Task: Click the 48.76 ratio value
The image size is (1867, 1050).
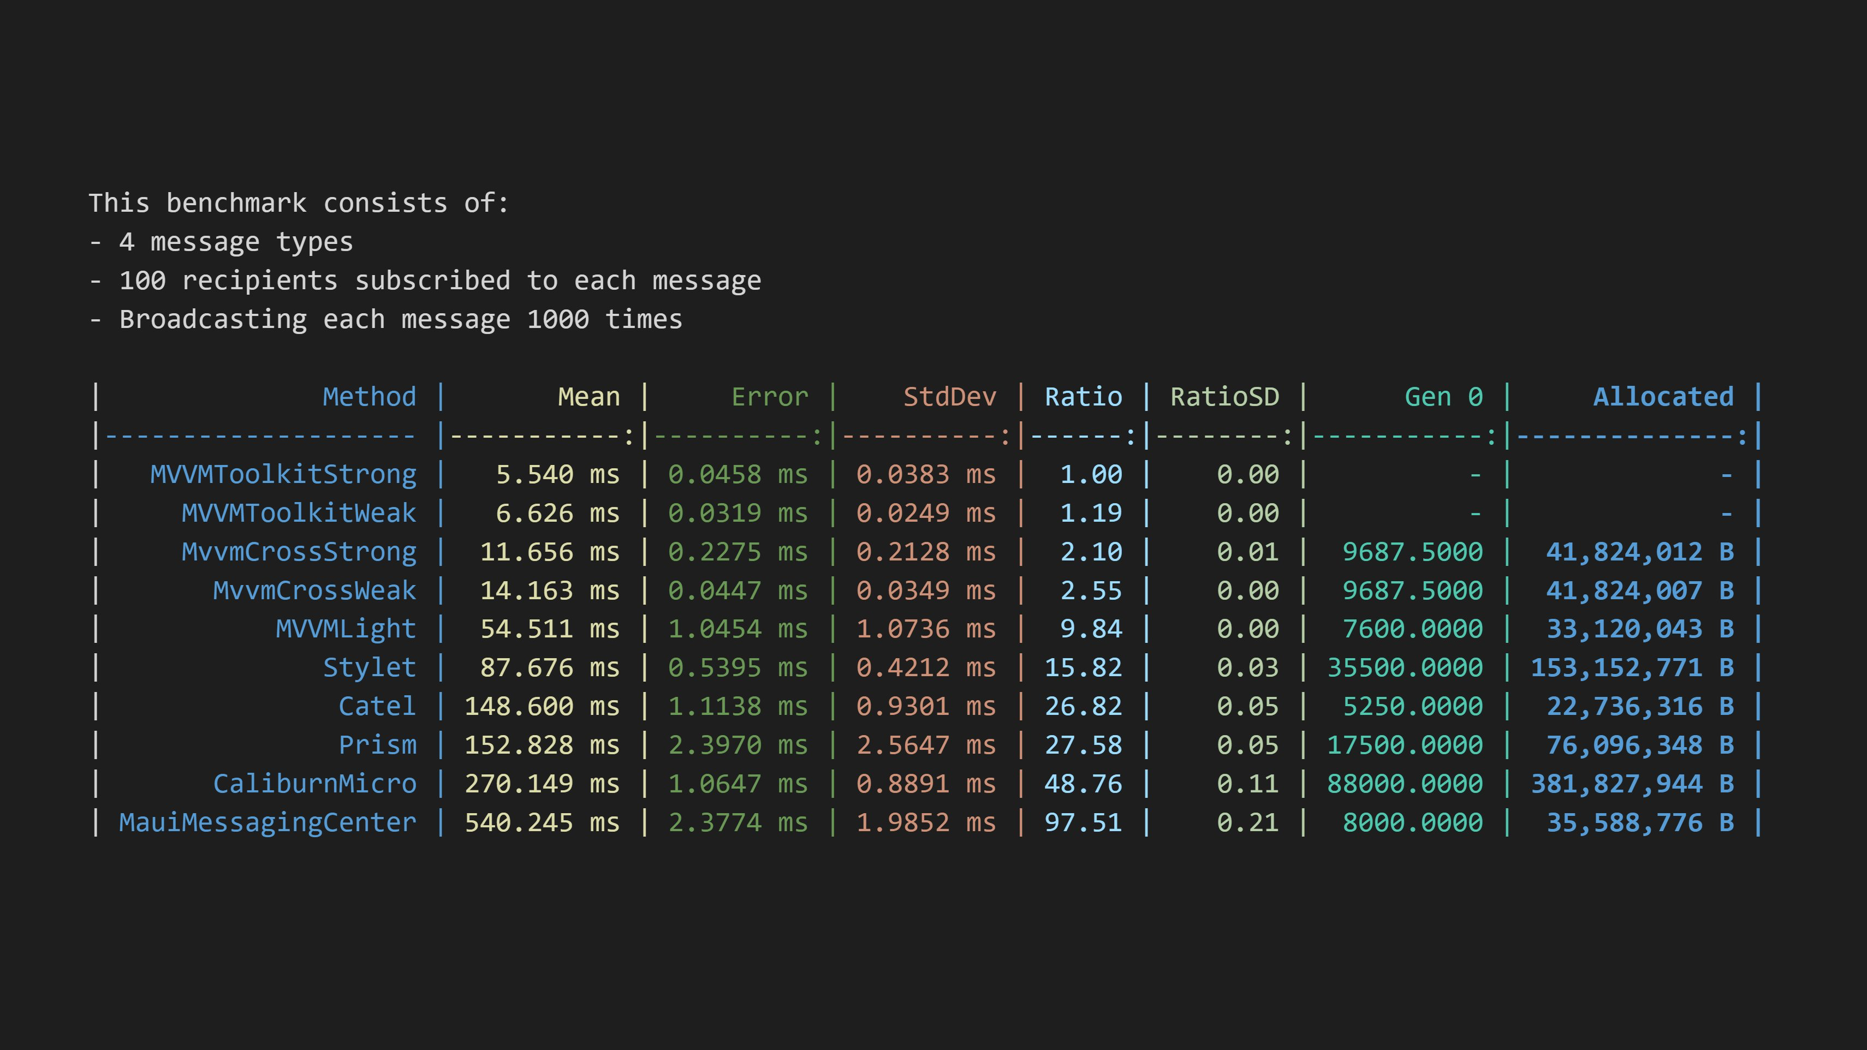Action: tap(1084, 784)
